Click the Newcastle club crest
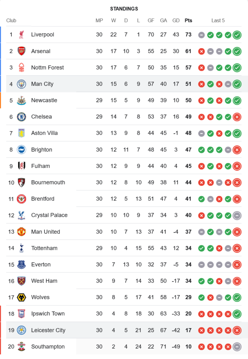The width and height of the screenshot is (248, 359). coord(22,101)
